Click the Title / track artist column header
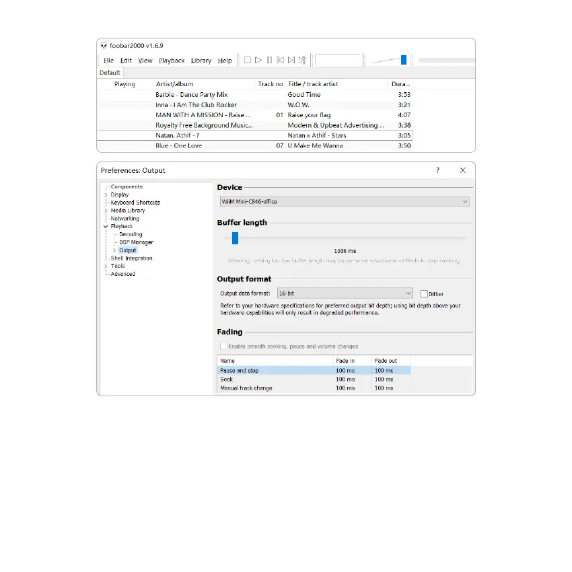The width and height of the screenshot is (572, 572). [x=336, y=84]
